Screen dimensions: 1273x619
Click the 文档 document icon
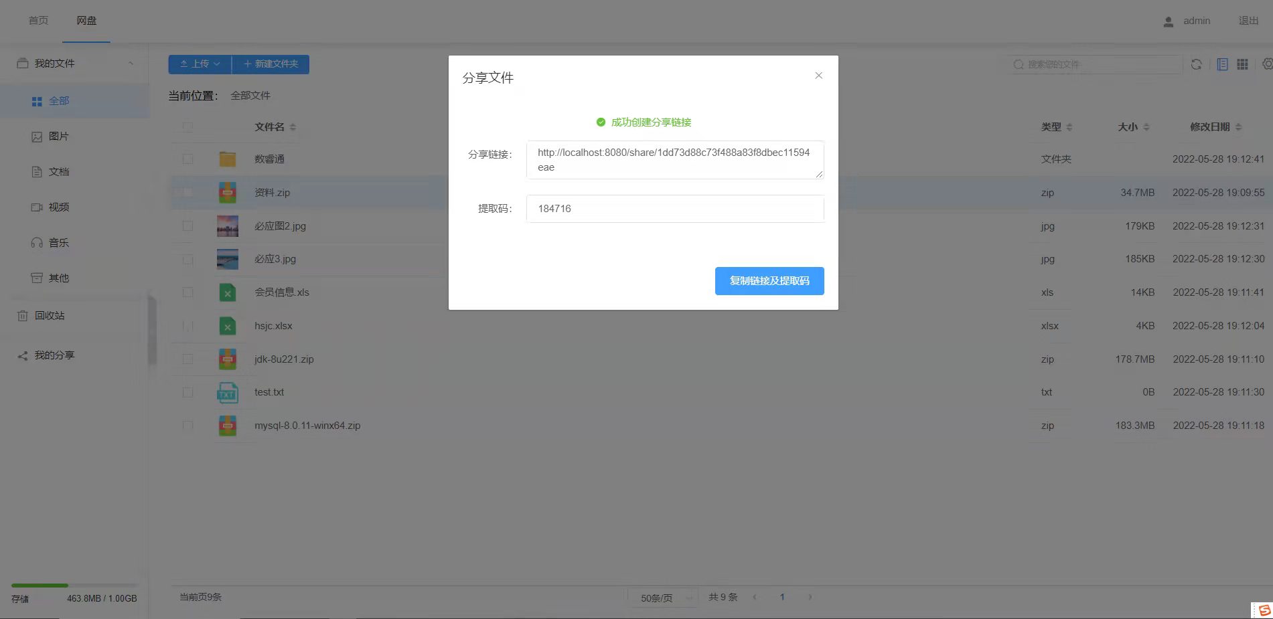pyautogui.click(x=37, y=172)
